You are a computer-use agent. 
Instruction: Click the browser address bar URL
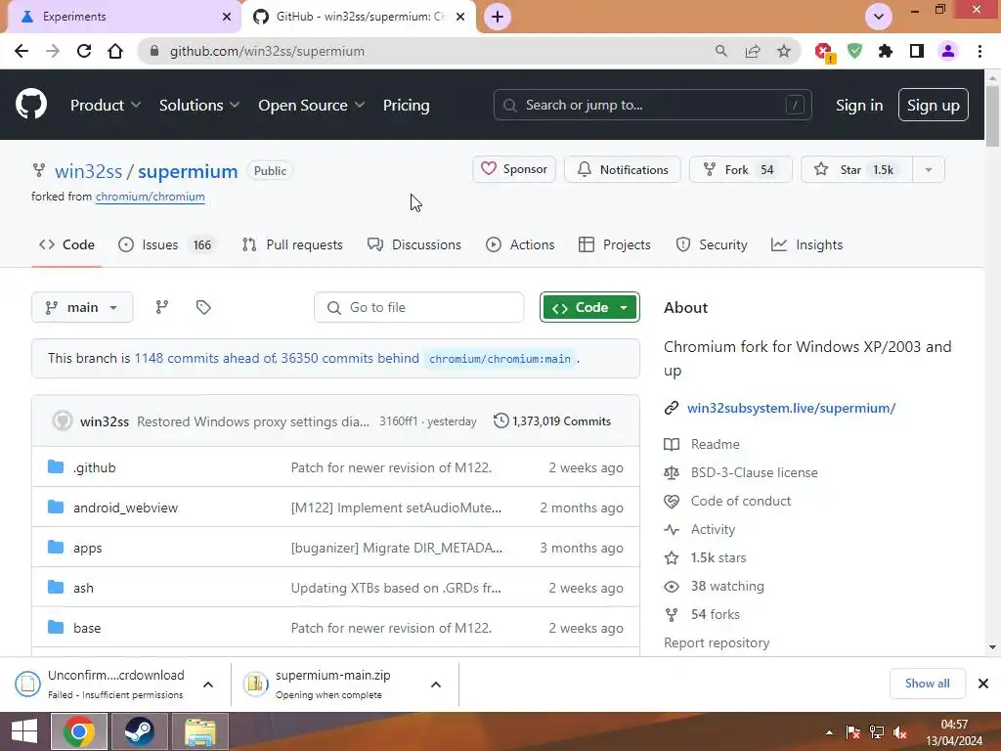tap(267, 51)
